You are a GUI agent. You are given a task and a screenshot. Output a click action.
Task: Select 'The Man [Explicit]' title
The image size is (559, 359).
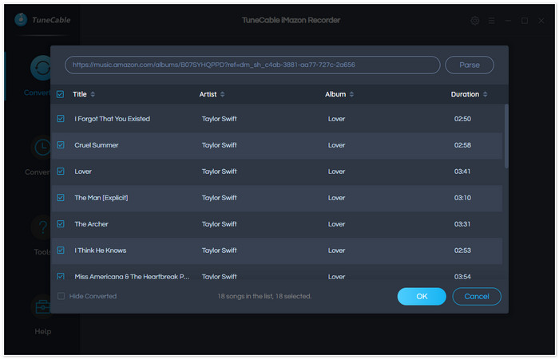(101, 198)
